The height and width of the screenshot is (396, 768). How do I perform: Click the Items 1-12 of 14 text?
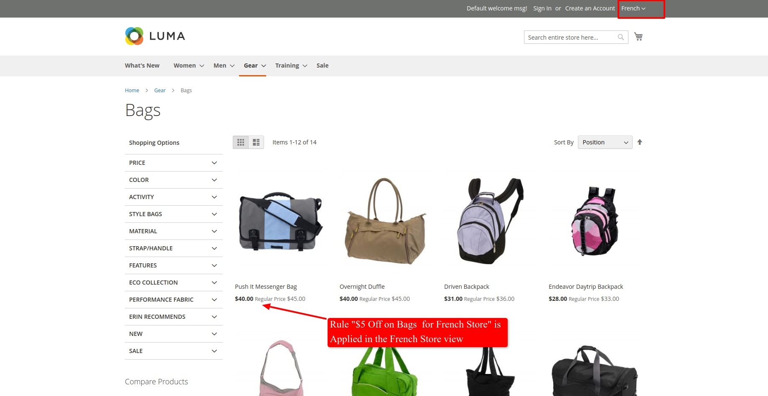tap(295, 142)
